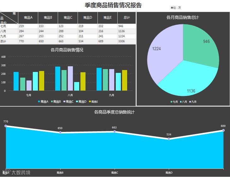This screenshot has height=177, width=230.
Task: Click the 663 data point marker
Action: point(115,132)
